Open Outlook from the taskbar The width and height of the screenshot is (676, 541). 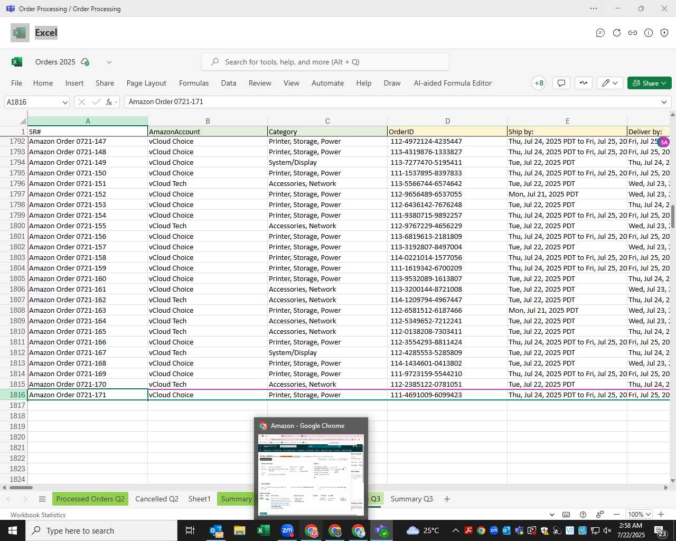coord(217,530)
